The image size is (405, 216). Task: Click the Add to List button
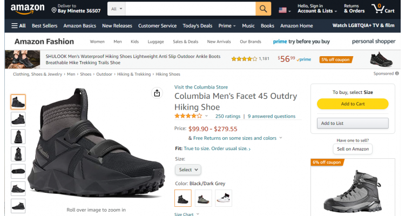(352, 123)
